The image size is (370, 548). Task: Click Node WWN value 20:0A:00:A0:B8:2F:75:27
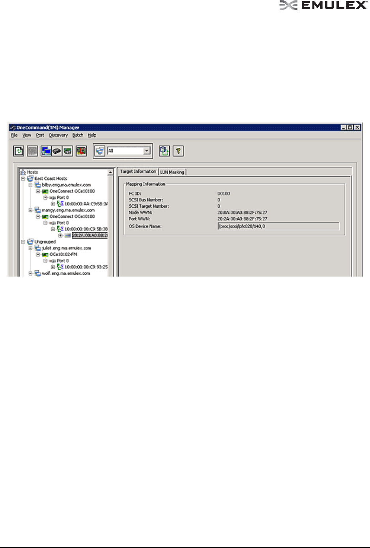pyautogui.click(x=242, y=213)
